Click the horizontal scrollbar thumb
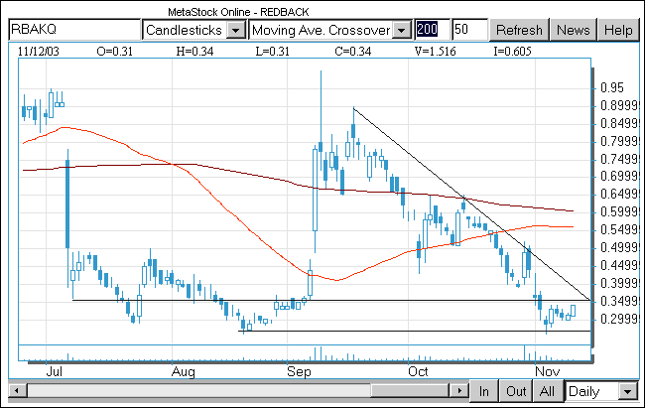Image resolution: width=645 pixels, height=408 pixels. pos(410,390)
